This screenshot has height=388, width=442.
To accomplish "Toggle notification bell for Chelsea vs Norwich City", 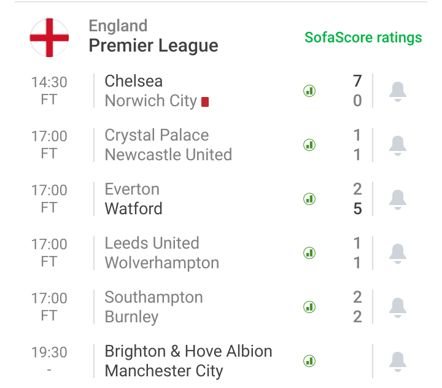I will (x=397, y=91).
